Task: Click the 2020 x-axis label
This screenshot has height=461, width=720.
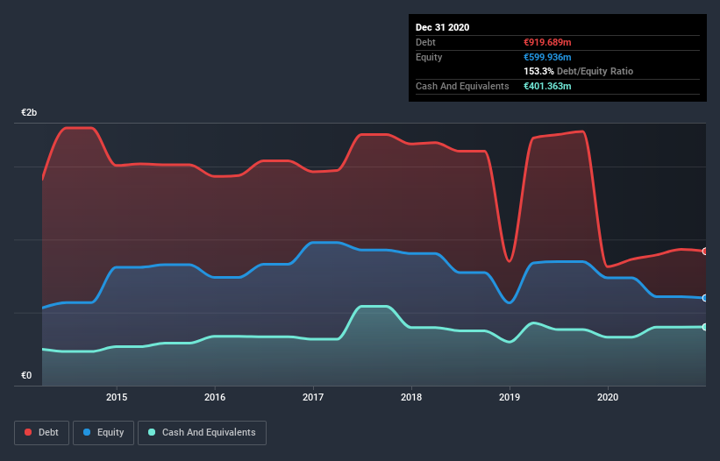Action: point(608,397)
